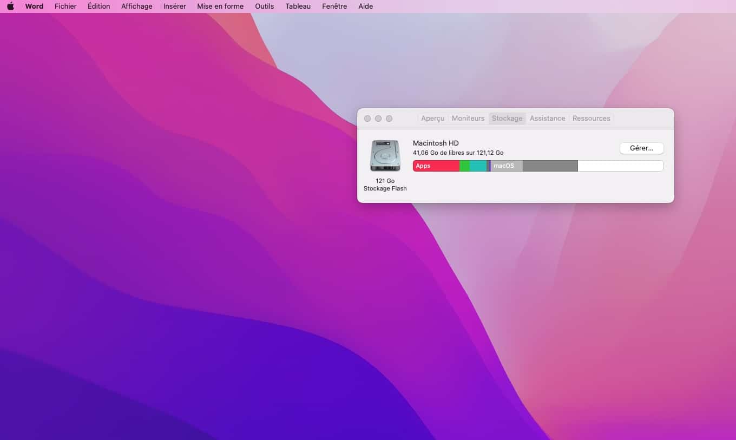
Task: Open the Fenêtre menu
Action: [x=334, y=6]
